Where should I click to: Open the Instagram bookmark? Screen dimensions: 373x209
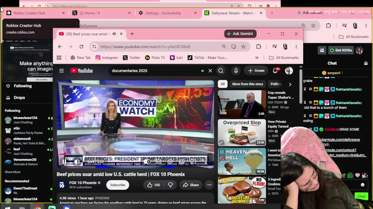click(107, 57)
